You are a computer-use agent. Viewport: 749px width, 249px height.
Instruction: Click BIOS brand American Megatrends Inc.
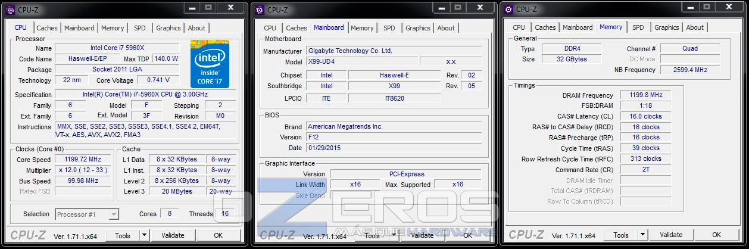[x=394, y=127]
